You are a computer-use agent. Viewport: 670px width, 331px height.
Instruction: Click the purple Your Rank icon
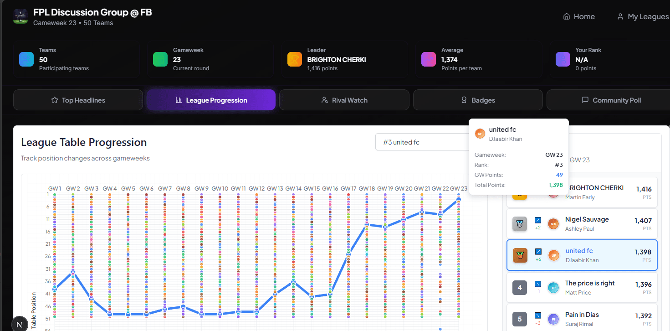click(x=563, y=59)
